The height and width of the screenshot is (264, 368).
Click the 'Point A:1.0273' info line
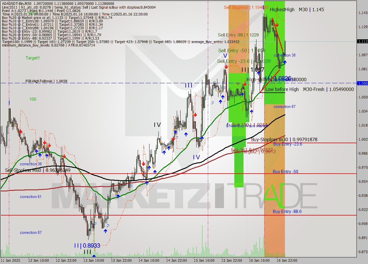click(x=41, y=11)
